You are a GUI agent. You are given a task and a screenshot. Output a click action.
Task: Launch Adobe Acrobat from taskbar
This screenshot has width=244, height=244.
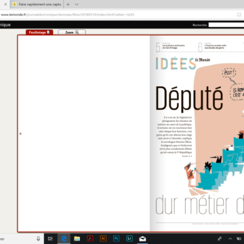[90, 239]
